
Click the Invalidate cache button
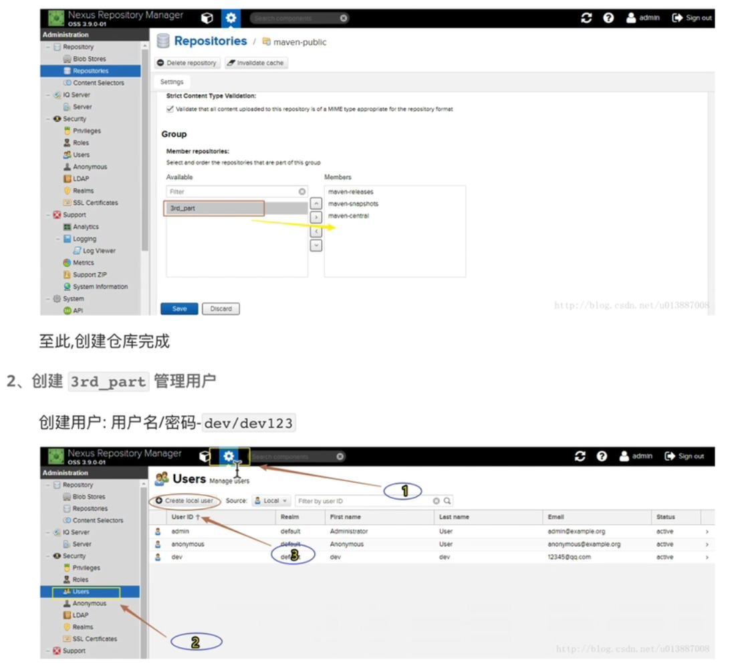coord(255,63)
